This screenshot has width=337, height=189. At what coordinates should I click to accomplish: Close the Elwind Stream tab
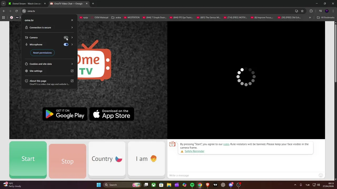[45, 4]
